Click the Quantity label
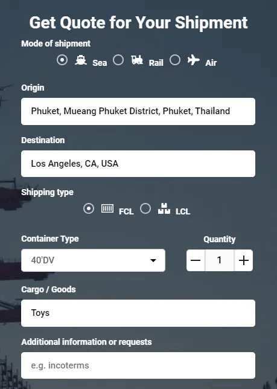The height and width of the screenshot is (389, 277). pyautogui.click(x=220, y=239)
